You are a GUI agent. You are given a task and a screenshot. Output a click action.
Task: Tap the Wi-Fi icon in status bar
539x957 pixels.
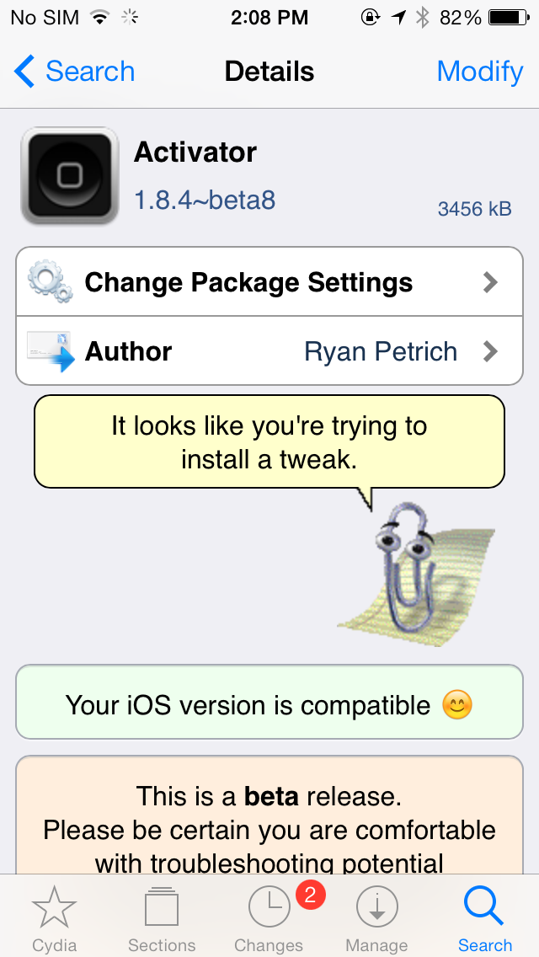click(100, 17)
